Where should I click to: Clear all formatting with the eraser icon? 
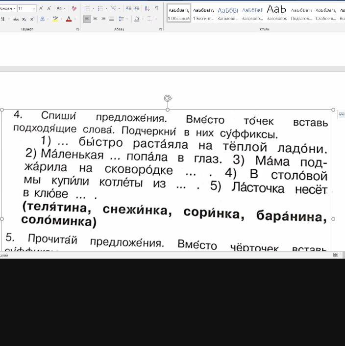(74, 8)
